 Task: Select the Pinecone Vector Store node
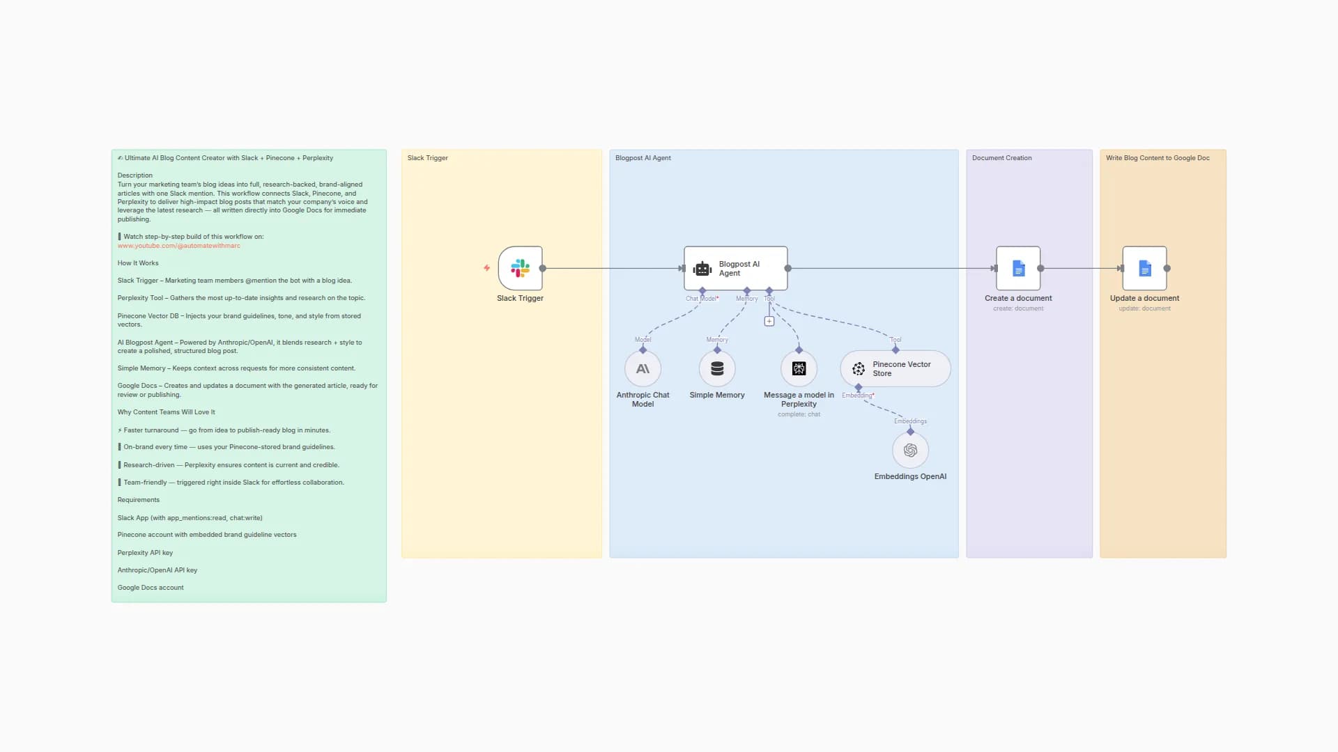tap(895, 368)
